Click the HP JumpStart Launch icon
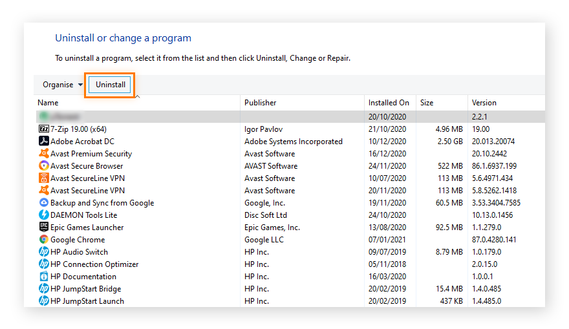569x329 pixels. pyautogui.click(x=43, y=301)
